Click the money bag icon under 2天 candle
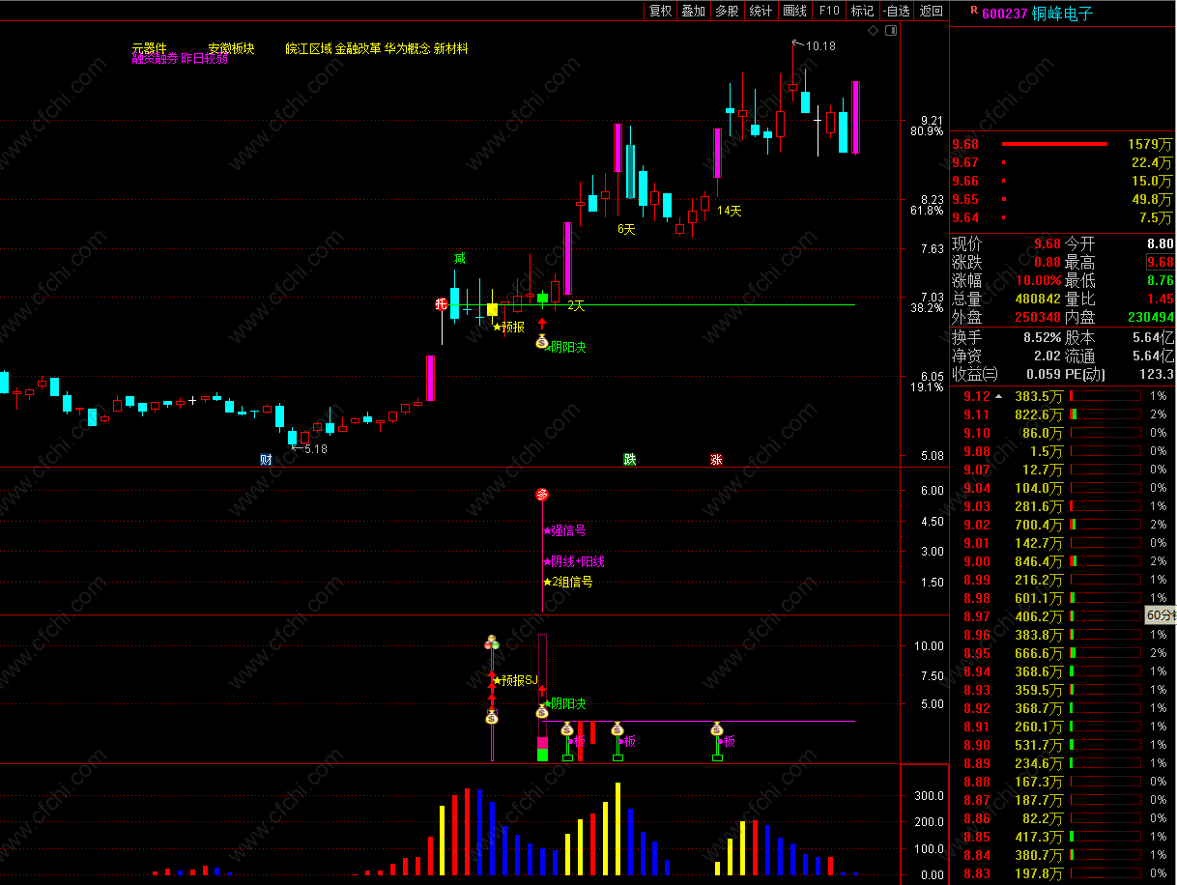This screenshot has width=1177, height=885. click(x=542, y=342)
